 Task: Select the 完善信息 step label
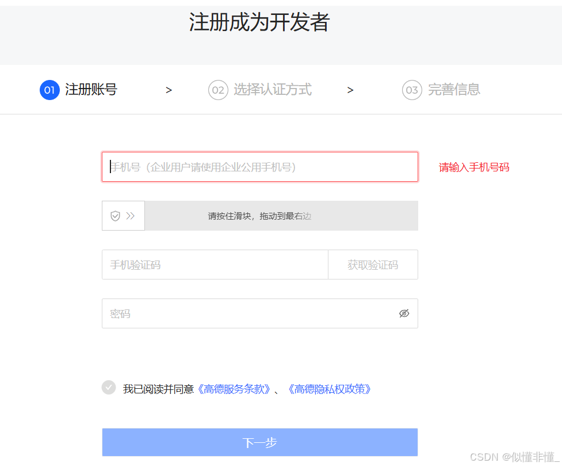click(454, 90)
